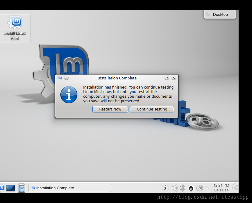The image size is (252, 203).
Task: Open the panel toolbox at the panel's end
Action: tap(236, 187)
